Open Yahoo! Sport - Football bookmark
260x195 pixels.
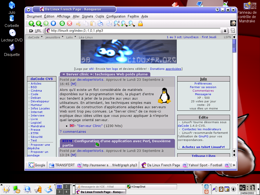202,165
